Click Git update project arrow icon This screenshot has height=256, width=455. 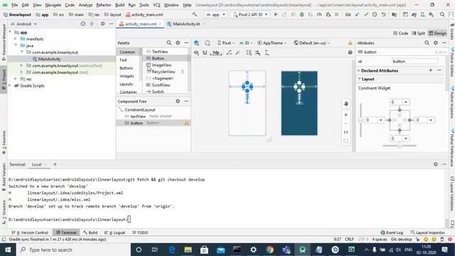357,14
